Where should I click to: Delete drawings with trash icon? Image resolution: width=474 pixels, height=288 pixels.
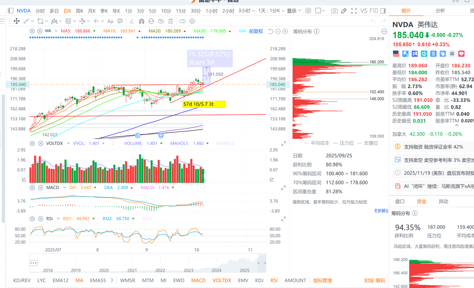(x=171, y=21)
